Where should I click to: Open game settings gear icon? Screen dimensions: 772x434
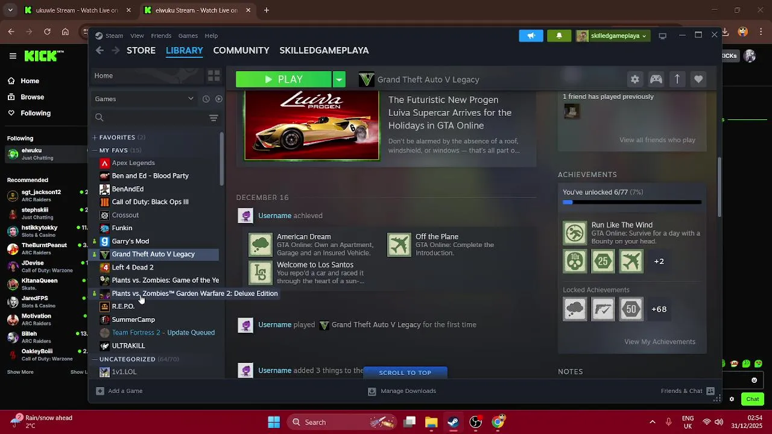tap(634, 79)
